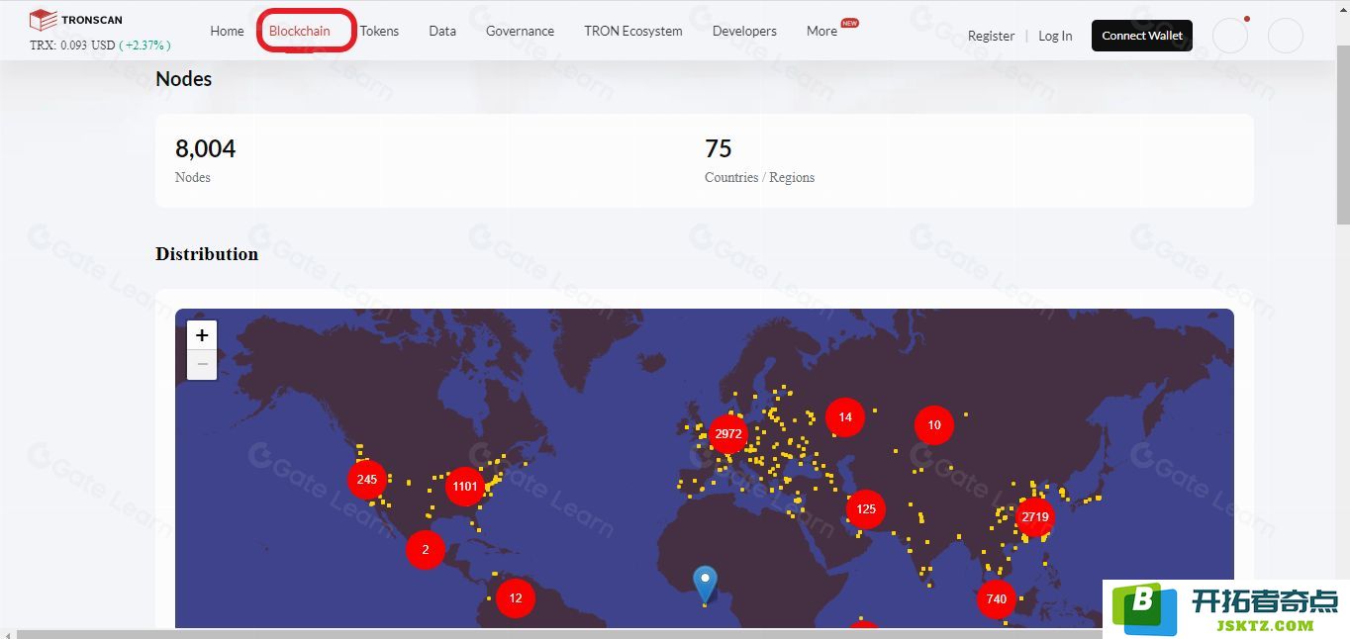Click the Register link
This screenshot has height=639, width=1350.
(x=991, y=36)
